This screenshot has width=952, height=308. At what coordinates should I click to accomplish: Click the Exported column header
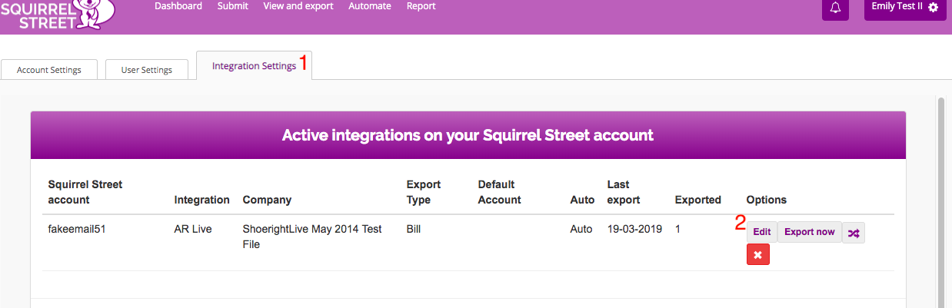(697, 200)
